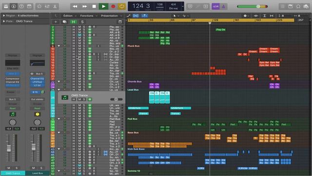Solo the OMG Trance track
The image size is (312, 176).
84,99
